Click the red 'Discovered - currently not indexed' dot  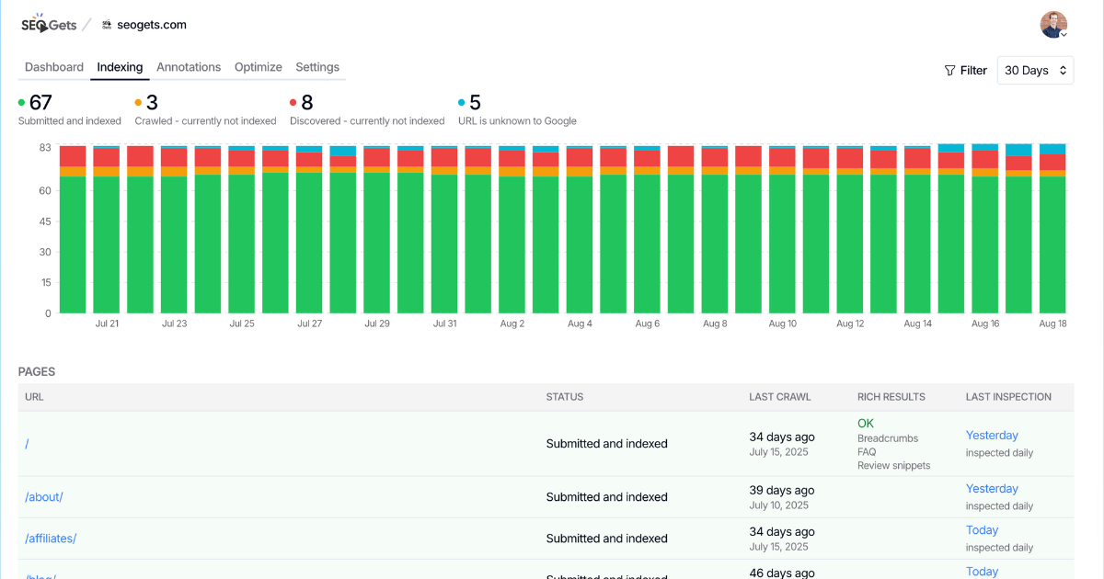click(x=293, y=101)
